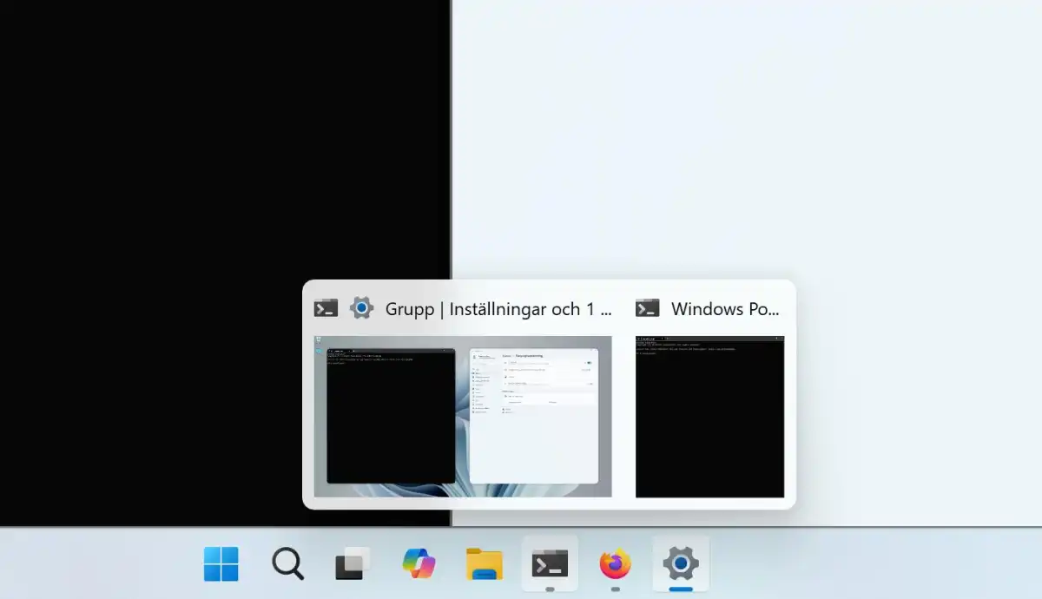Launch Firefox from the taskbar

click(x=615, y=564)
